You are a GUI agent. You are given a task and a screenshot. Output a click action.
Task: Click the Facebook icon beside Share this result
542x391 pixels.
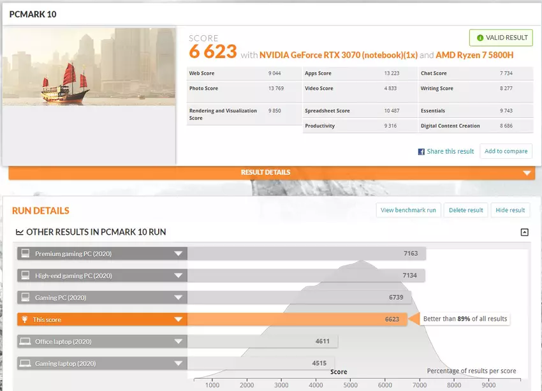[421, 152]
